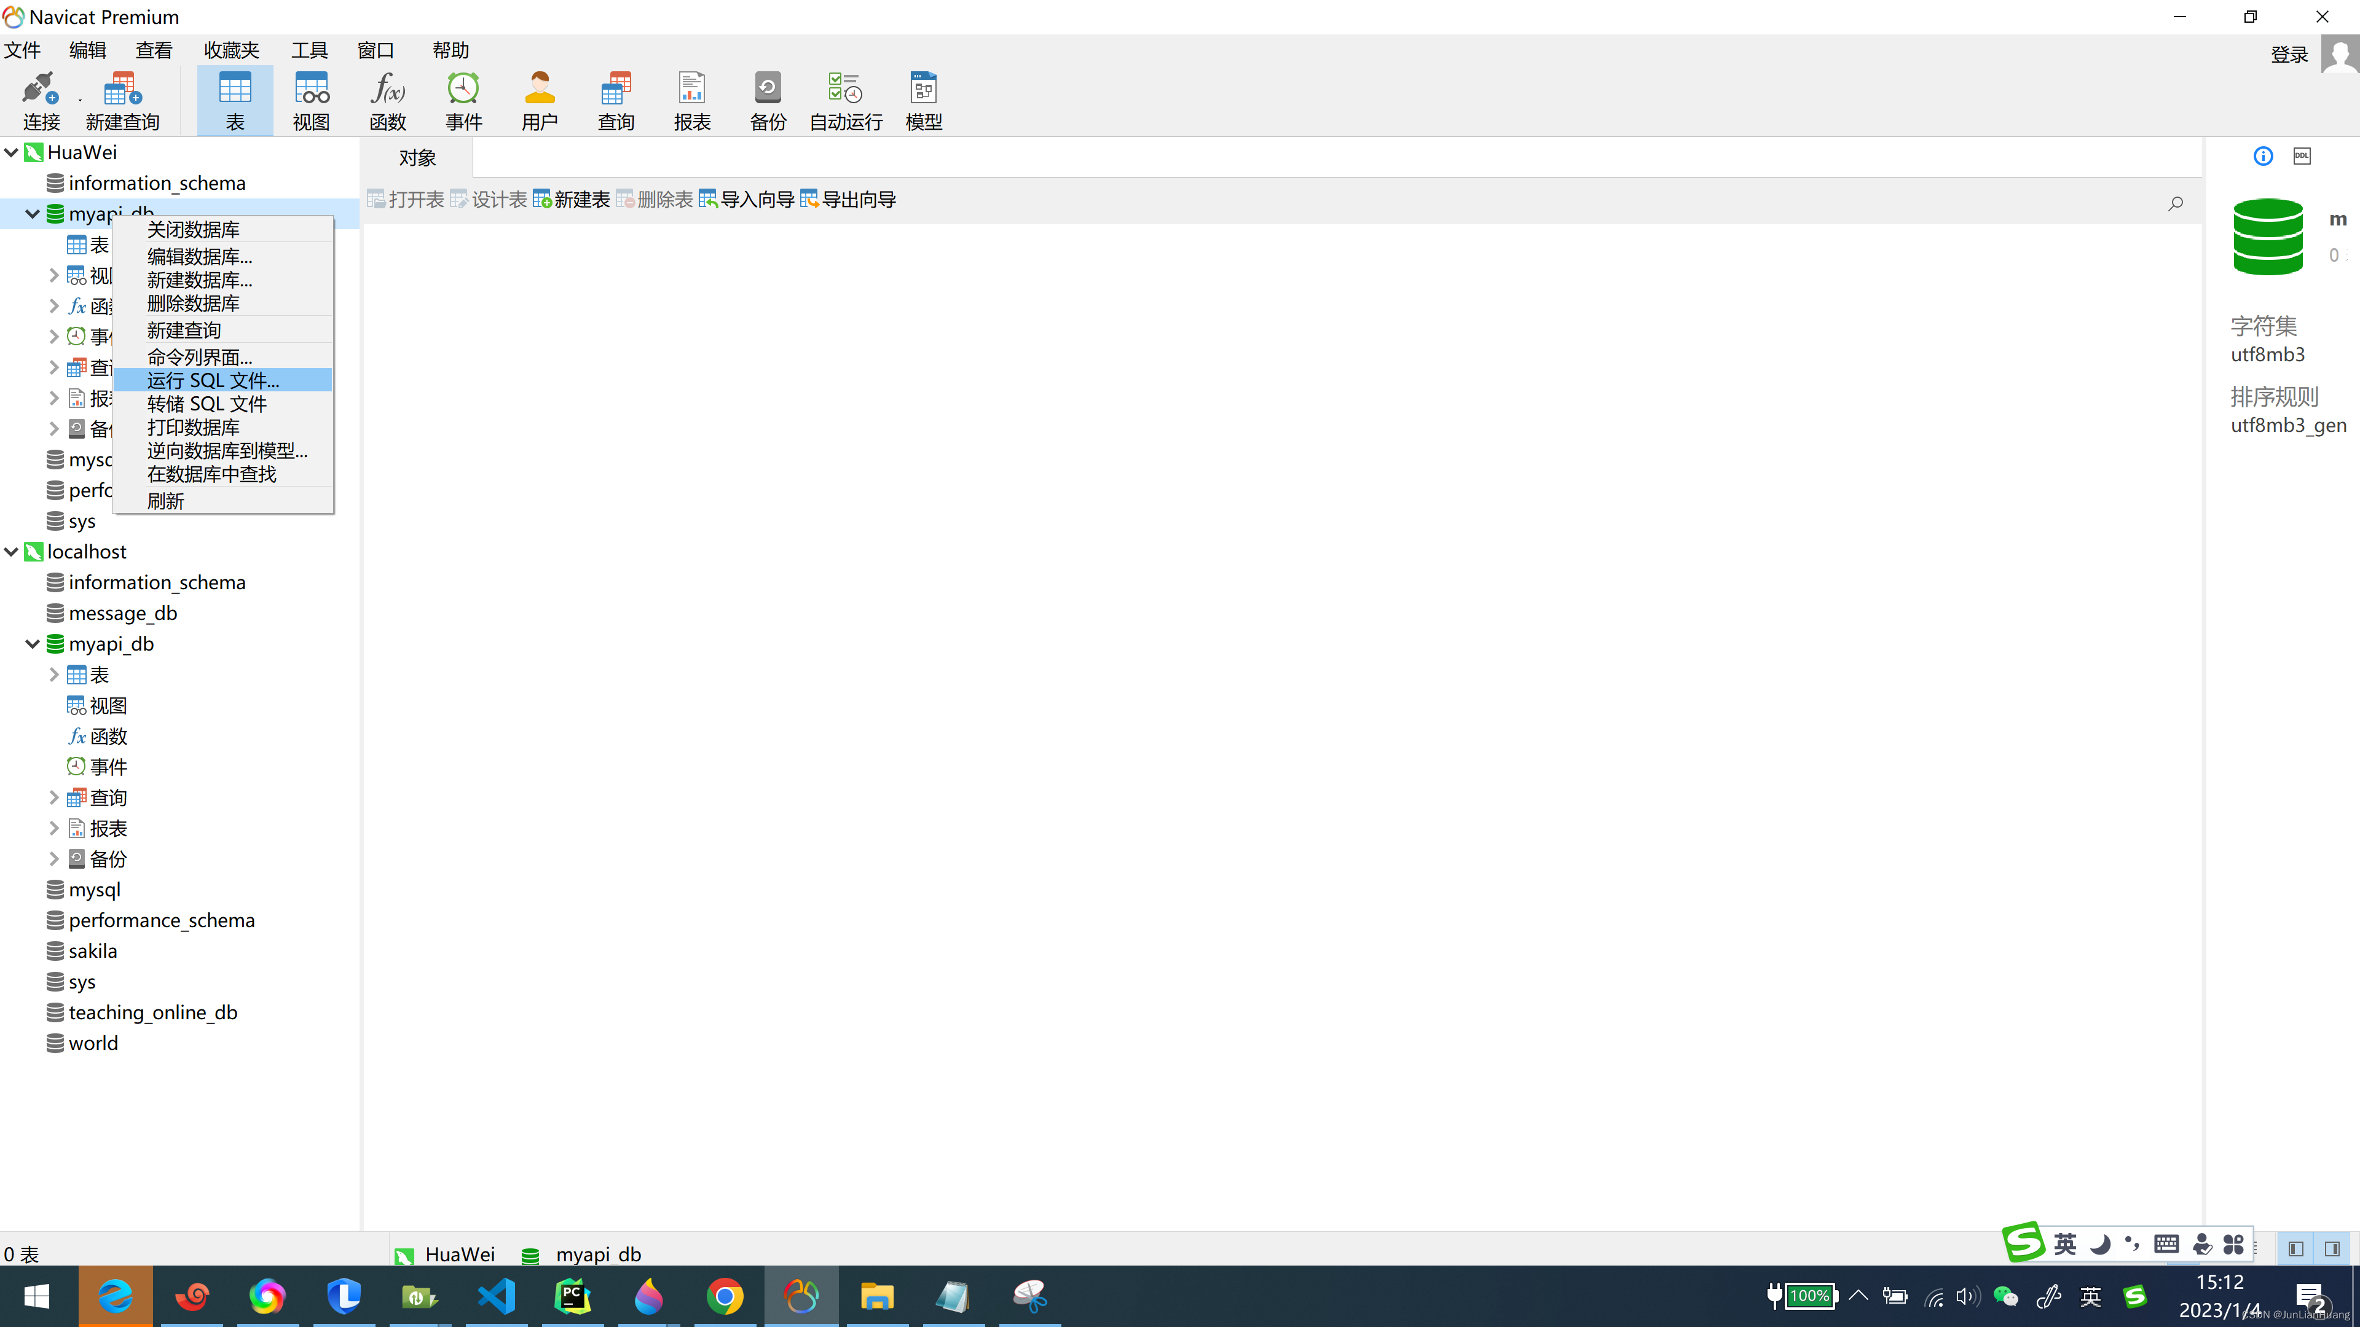Select world database in tree
The image size is (2360, 1327).
[x=93, y=1043]
